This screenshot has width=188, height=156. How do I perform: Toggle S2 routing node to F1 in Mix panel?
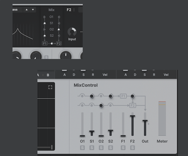(44, 36)
